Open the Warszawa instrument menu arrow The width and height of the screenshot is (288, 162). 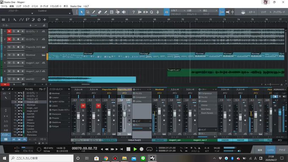69,114
